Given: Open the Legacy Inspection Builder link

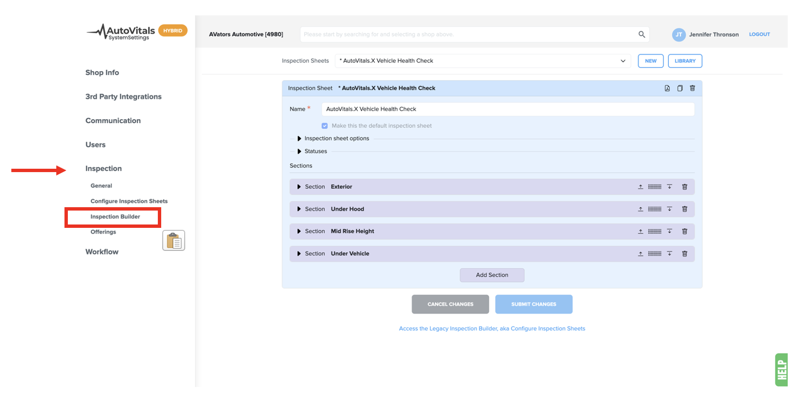Looking at the screenshot, I should coord(492,329).
